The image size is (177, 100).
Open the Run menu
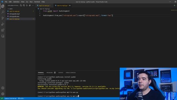pyautogui.click(x=31, y=2)
